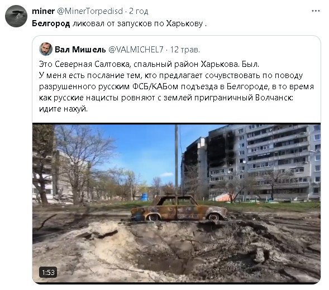Open the '2 год' tweet timestamp

tap(139, 11)
